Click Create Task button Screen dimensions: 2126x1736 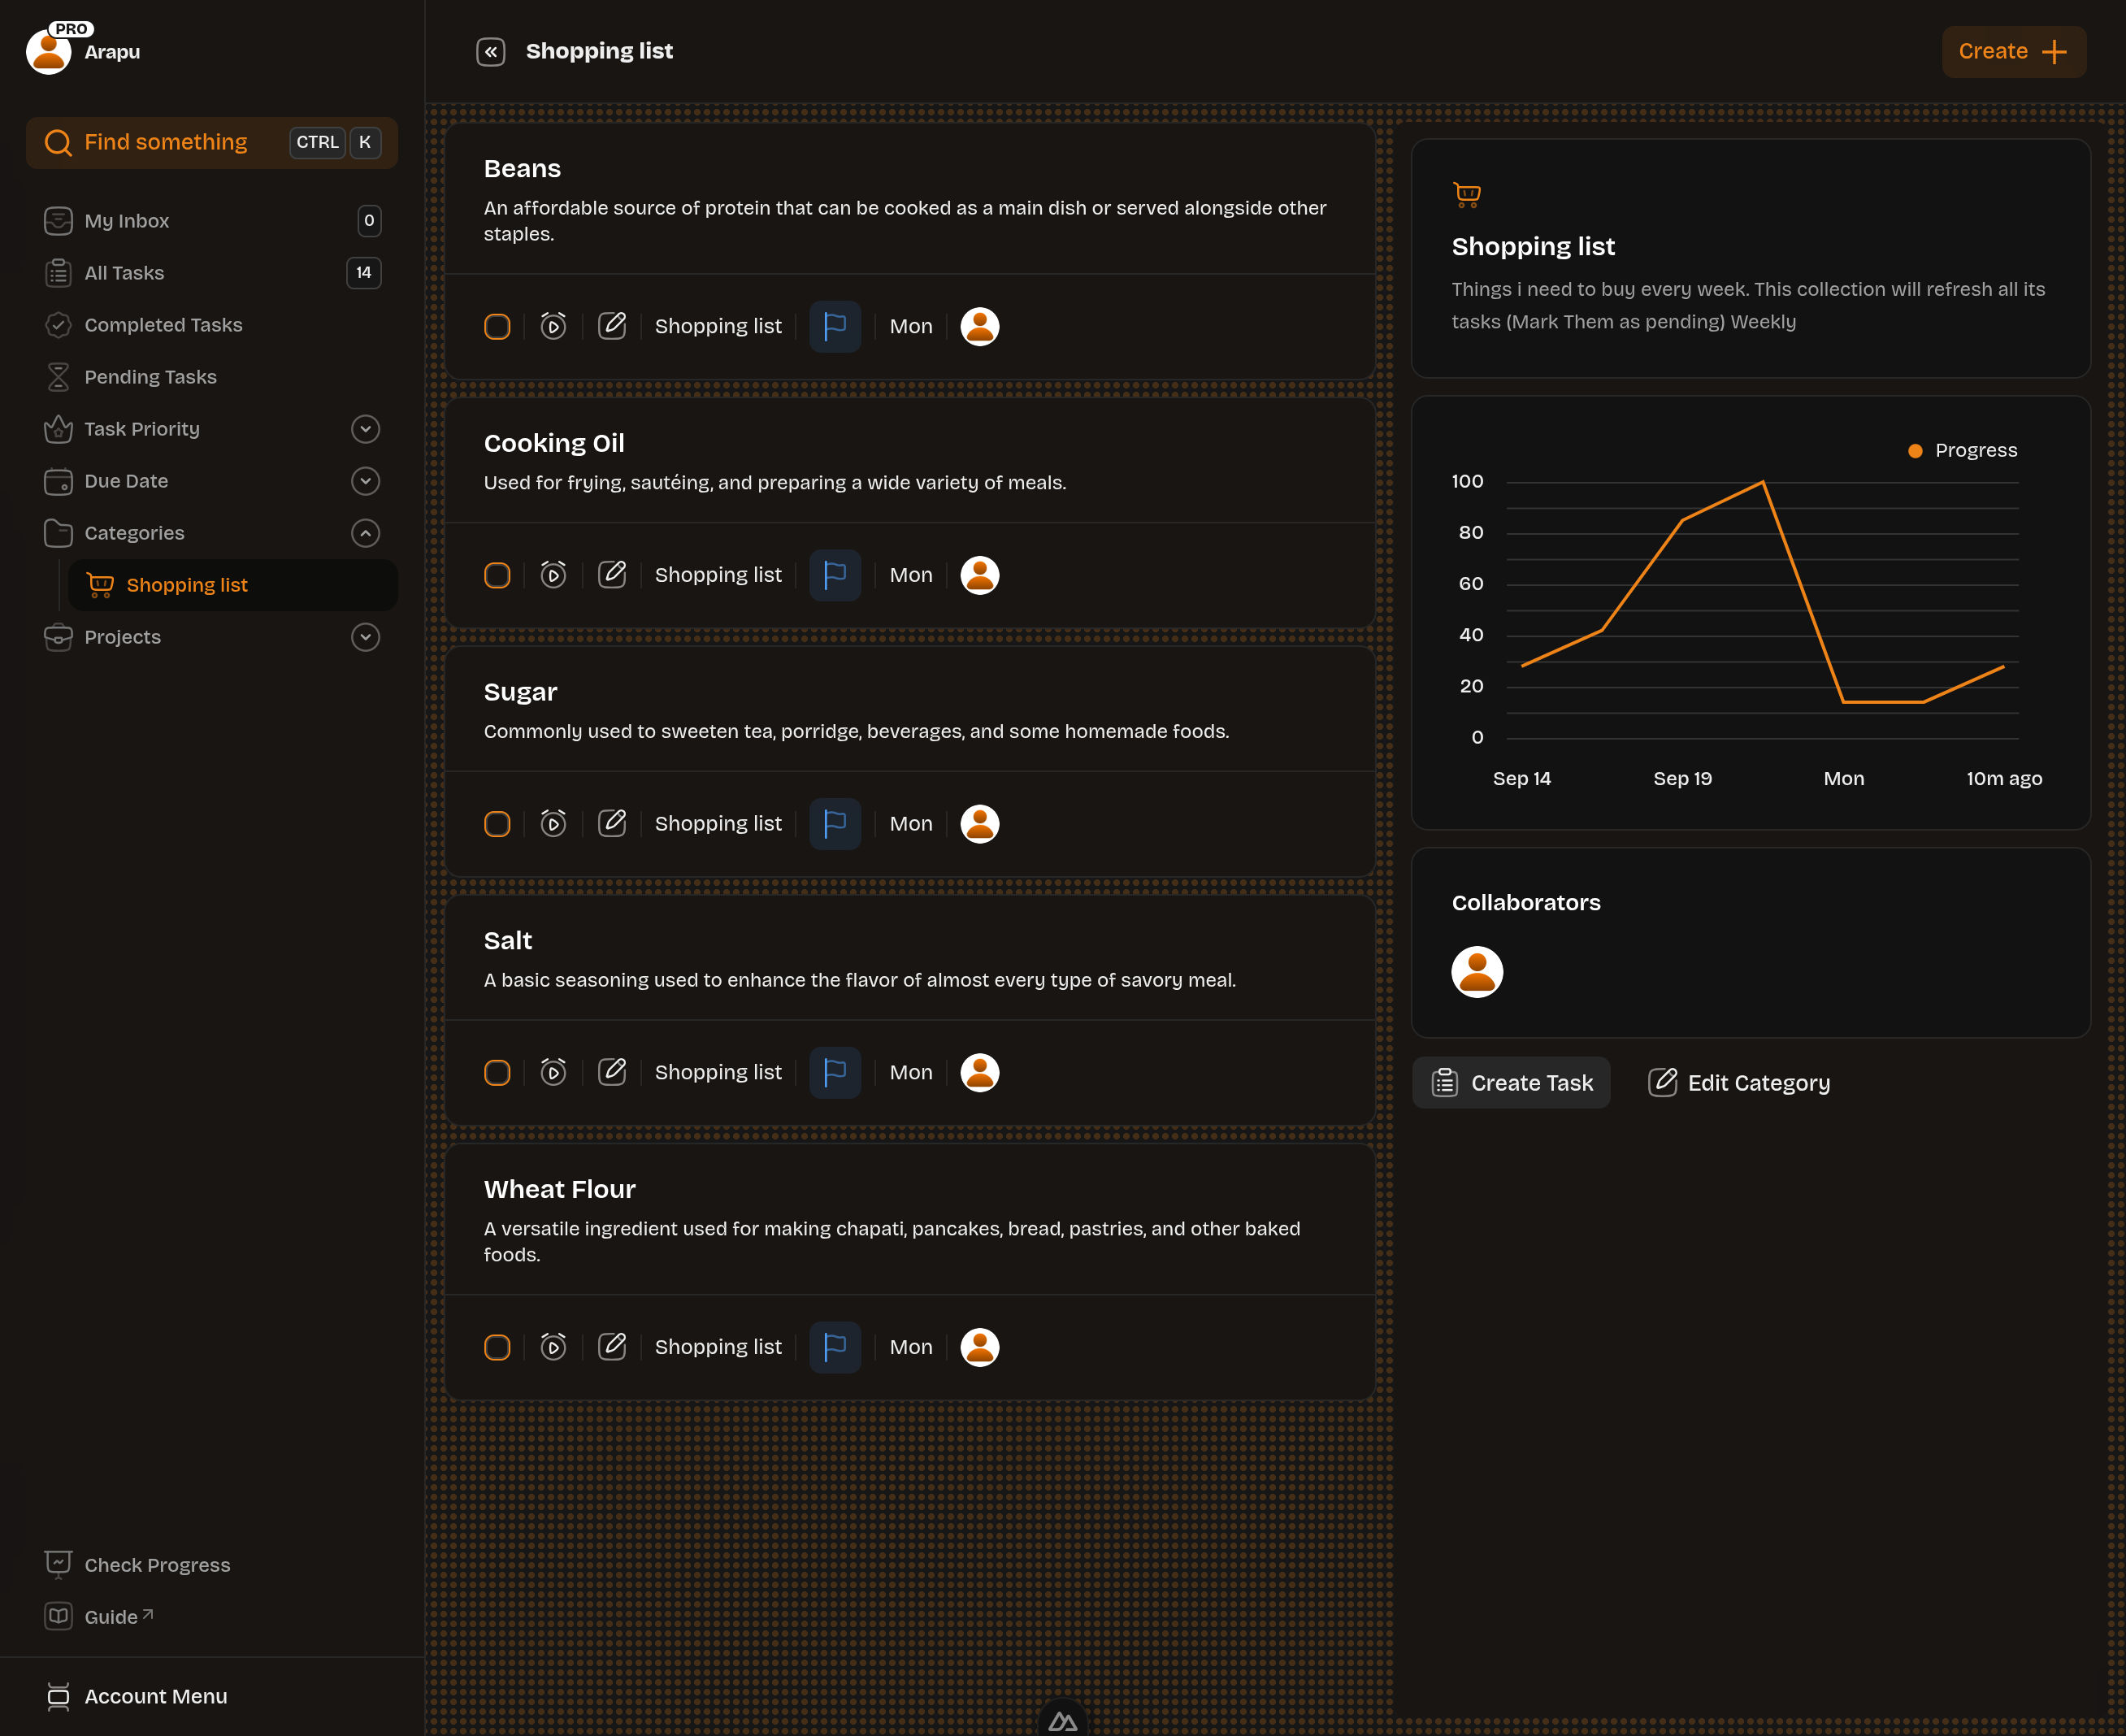click(1511, 1083)
